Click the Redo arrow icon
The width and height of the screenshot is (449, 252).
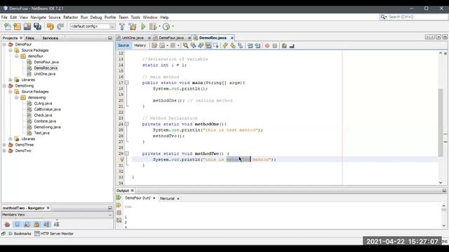pos(60,27)
